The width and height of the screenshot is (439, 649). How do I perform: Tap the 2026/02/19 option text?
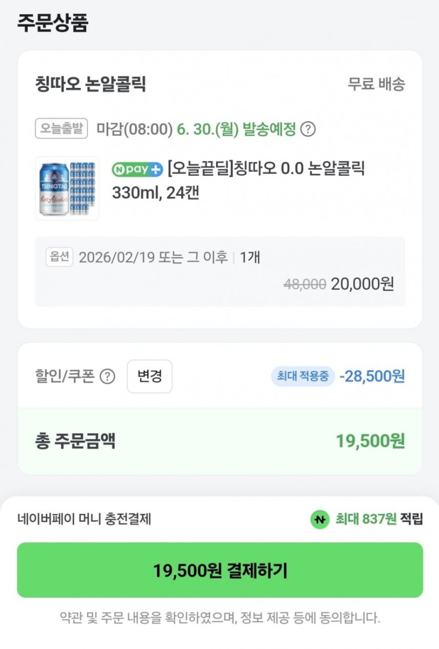coord(153,257)
